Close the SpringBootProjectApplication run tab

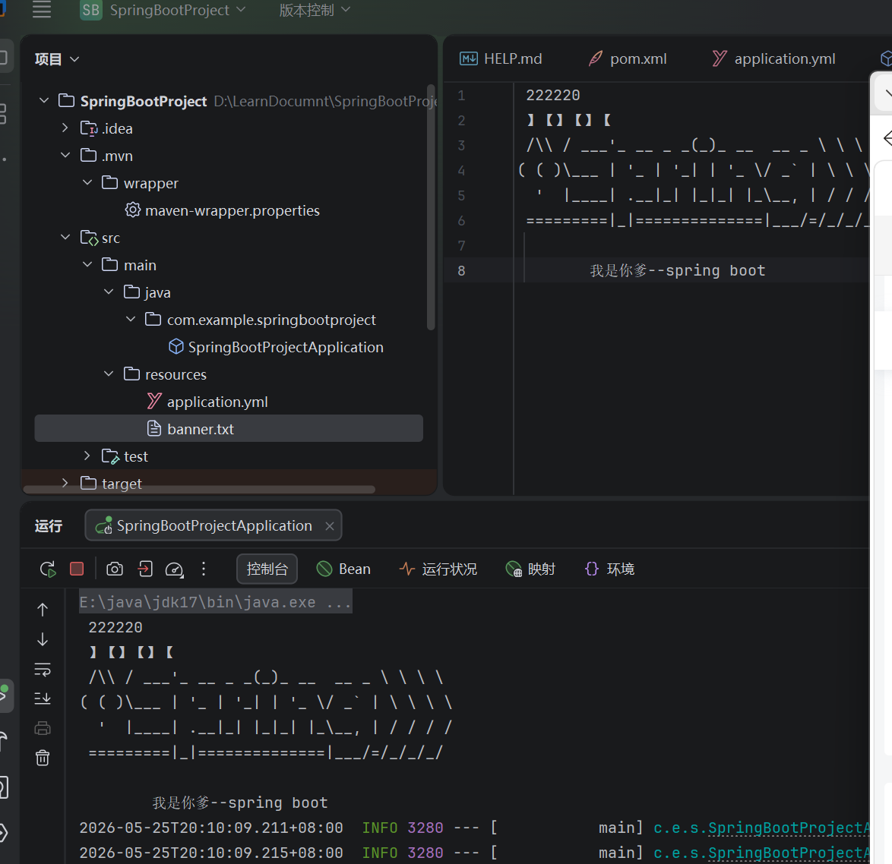click(330, 526)
